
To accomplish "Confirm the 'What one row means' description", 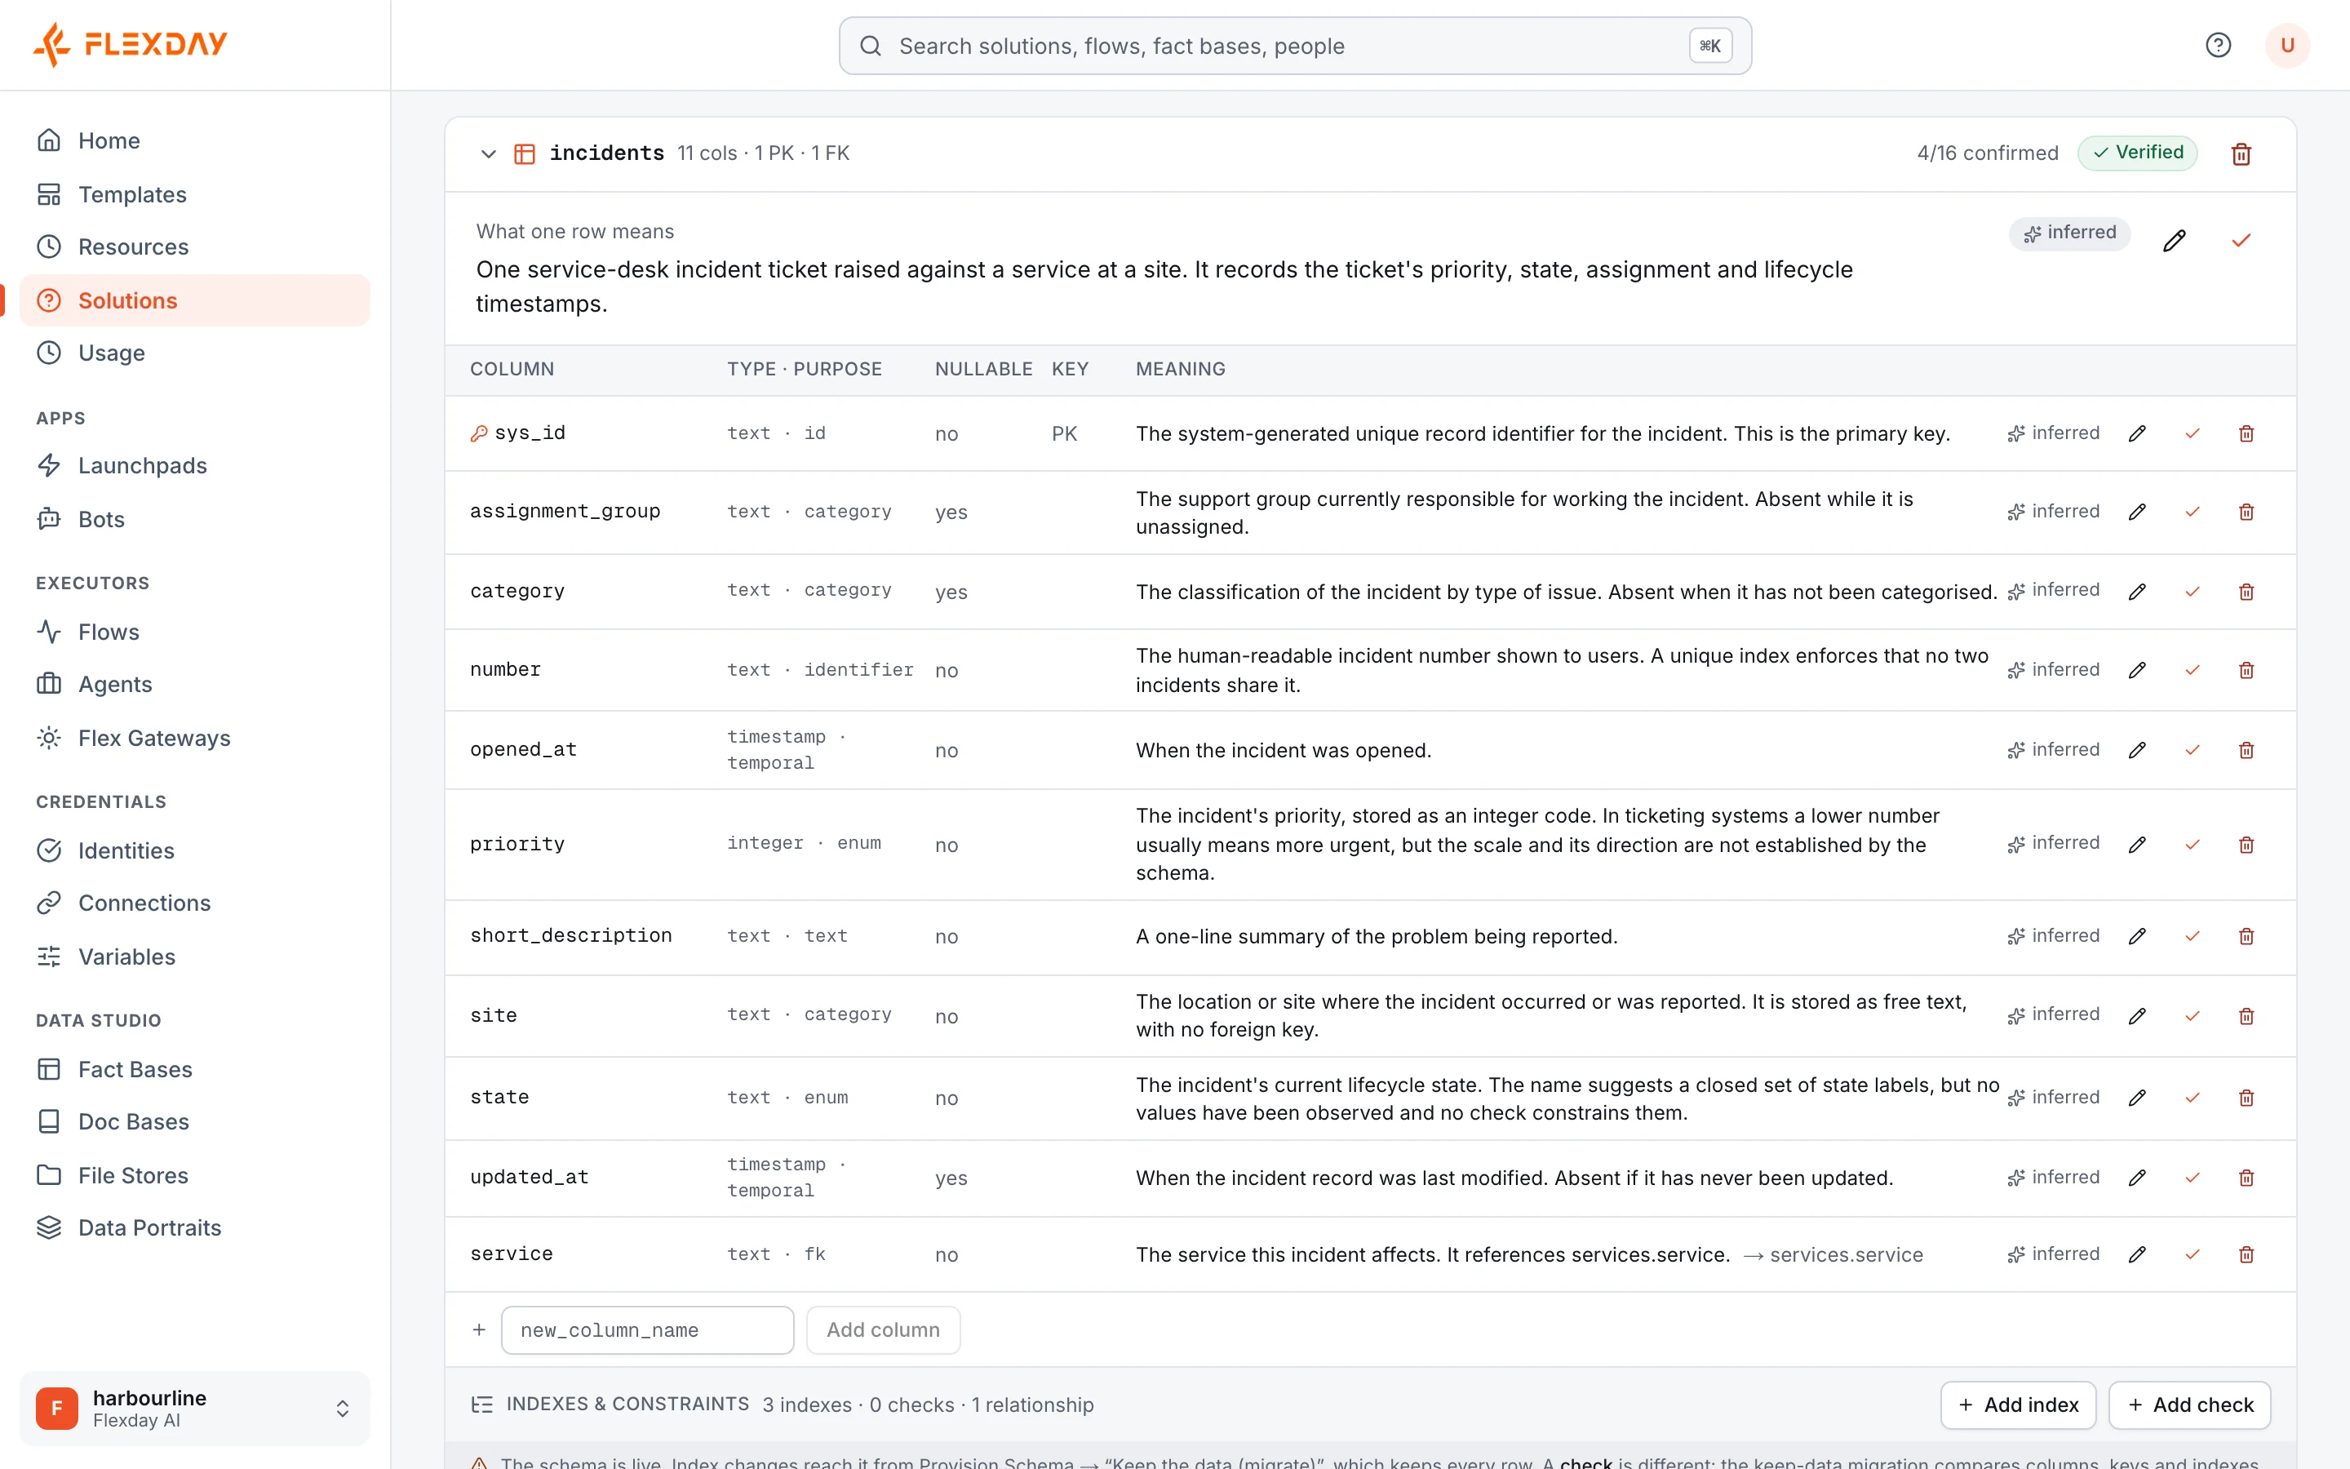I will pos(2241,240).
